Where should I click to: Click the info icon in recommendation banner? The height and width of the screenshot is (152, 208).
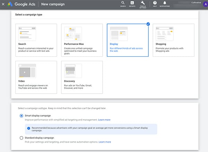point(28,128)
